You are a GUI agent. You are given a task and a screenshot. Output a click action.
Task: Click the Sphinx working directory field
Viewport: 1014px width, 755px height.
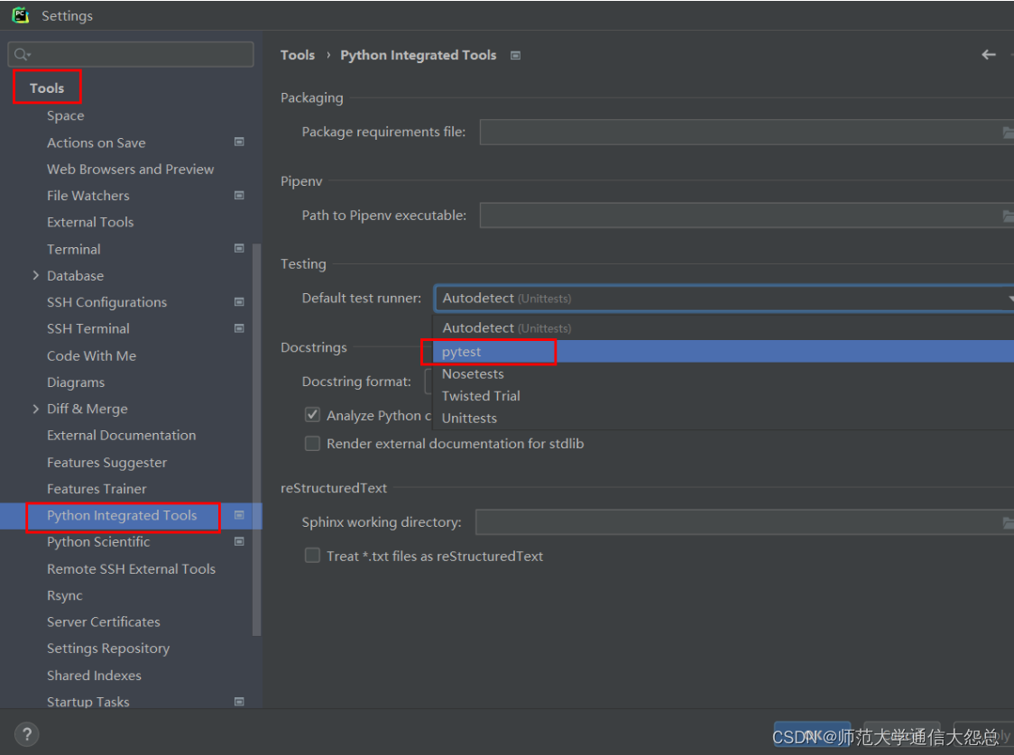744,522
